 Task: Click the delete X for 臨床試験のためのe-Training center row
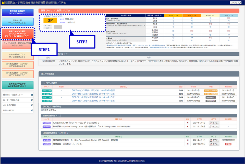point(188,127)
